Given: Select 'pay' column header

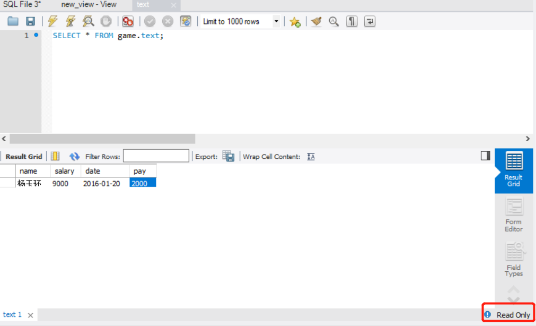Looking at the screenshot, I should coord(143,171).
